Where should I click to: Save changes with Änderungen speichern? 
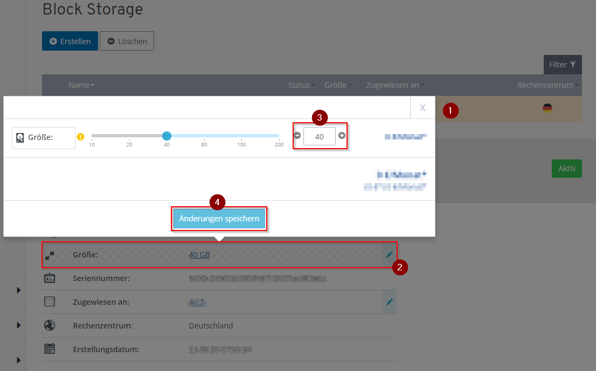coord(219,219)
